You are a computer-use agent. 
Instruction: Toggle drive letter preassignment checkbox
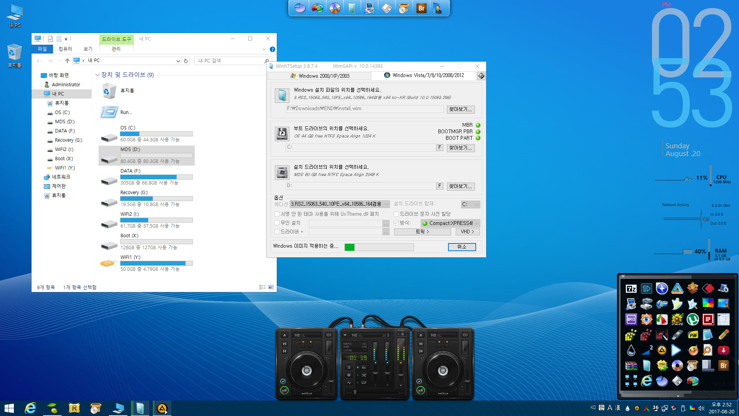coord(396,214)
